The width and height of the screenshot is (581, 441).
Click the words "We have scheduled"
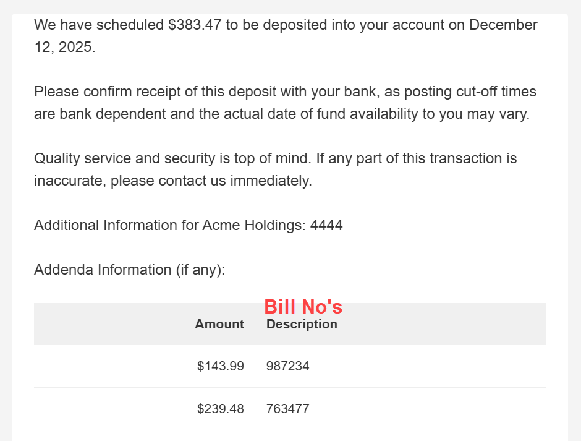99,25
